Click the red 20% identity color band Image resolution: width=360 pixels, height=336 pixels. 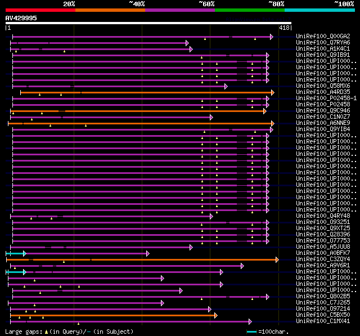[x=40, y=10]
